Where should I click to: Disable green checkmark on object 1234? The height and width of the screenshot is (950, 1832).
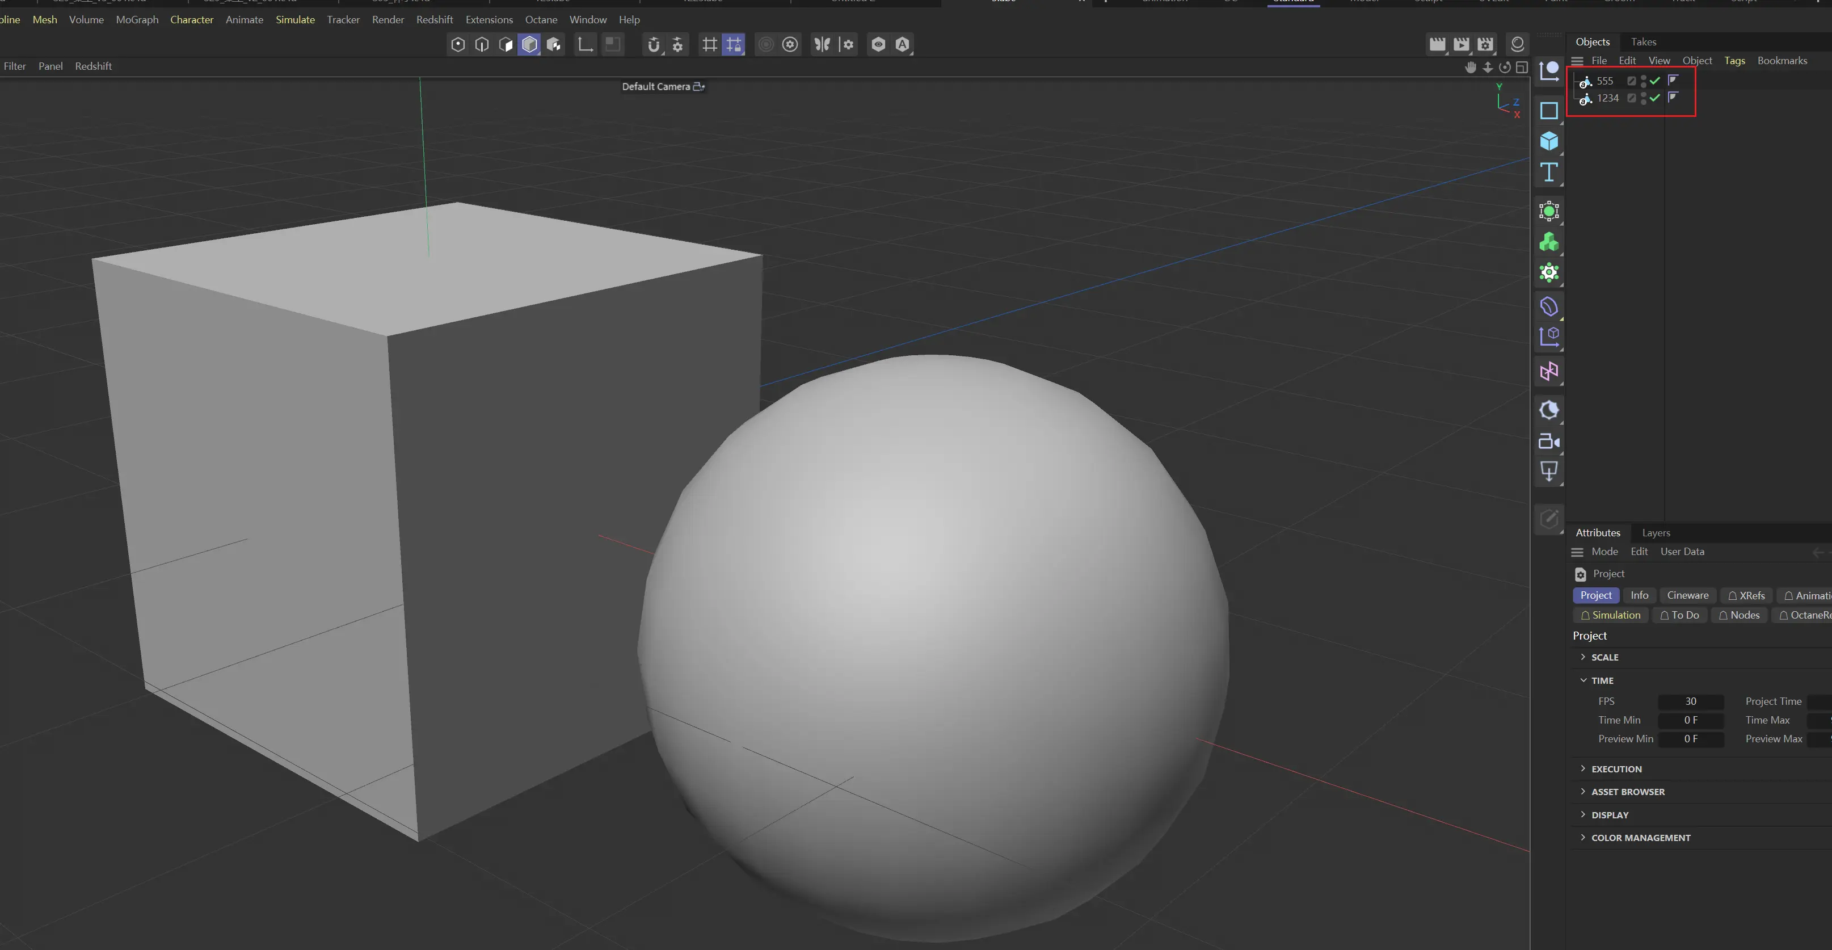tap(1655, 98)
